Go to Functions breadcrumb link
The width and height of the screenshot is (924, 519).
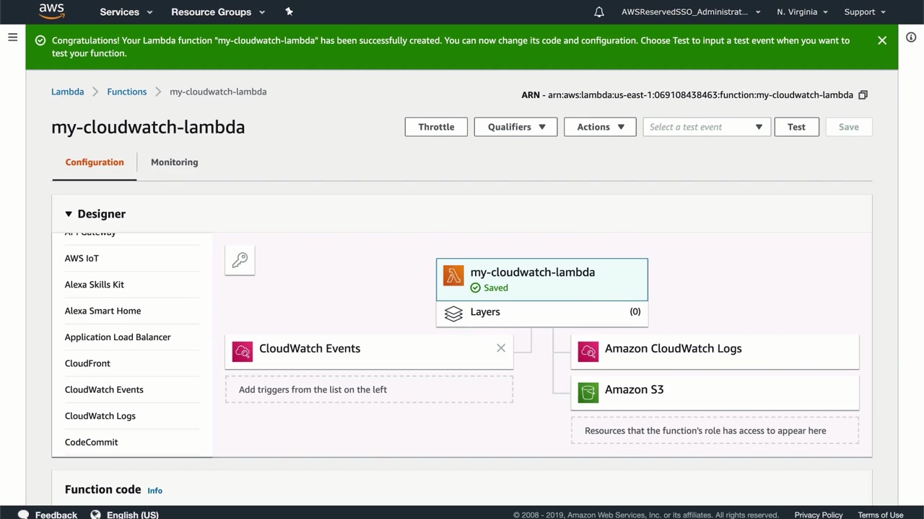(127, 92)
